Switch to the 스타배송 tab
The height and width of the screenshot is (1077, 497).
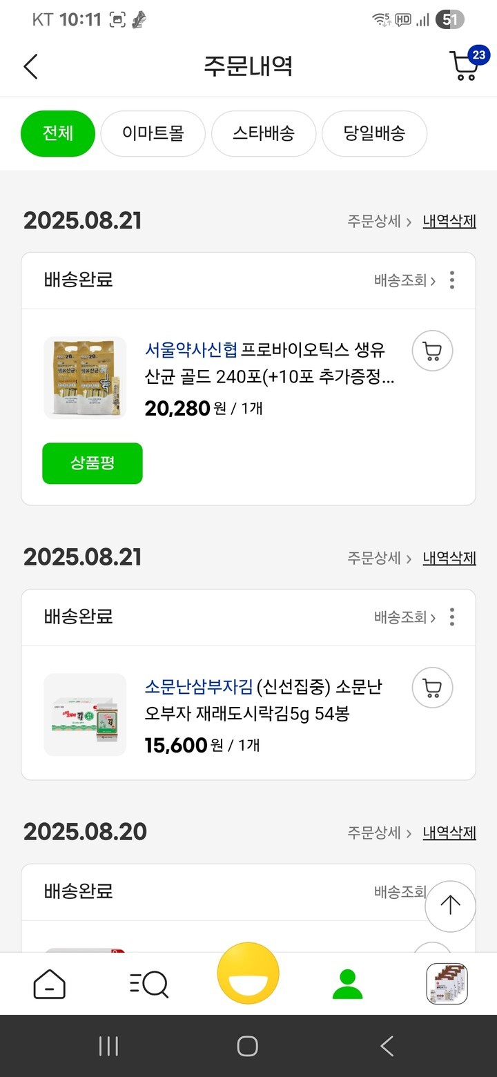264,133
